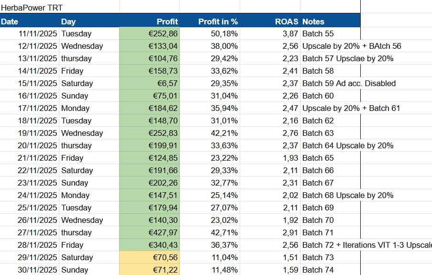Click the 'Batch 64 Upscale by 20%' note
The height and width of the screenshot is (275, 432).
[348, 145]
